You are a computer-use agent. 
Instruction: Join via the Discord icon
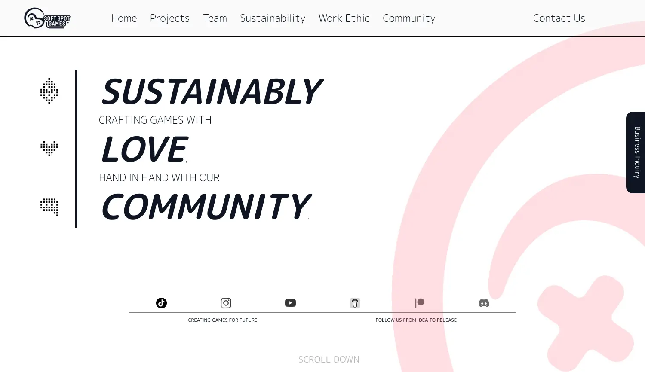[x=484, y=303]
